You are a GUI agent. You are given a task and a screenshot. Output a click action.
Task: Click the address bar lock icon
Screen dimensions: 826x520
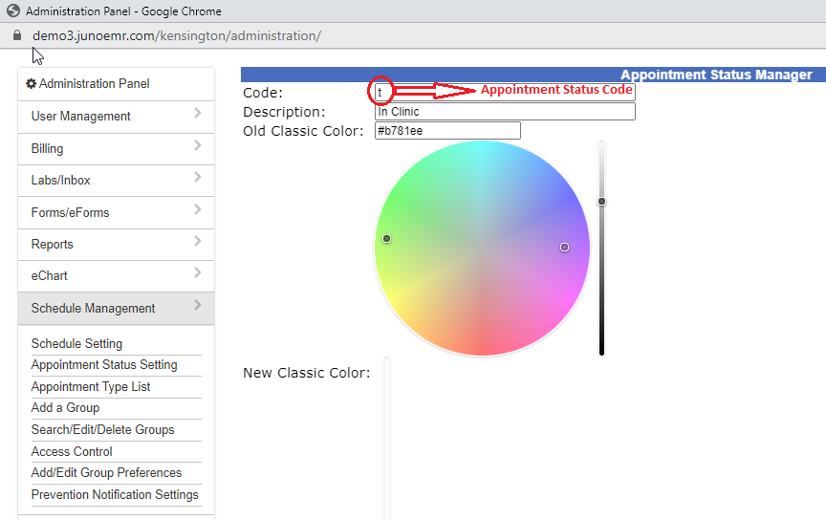(x=16, y=35)
